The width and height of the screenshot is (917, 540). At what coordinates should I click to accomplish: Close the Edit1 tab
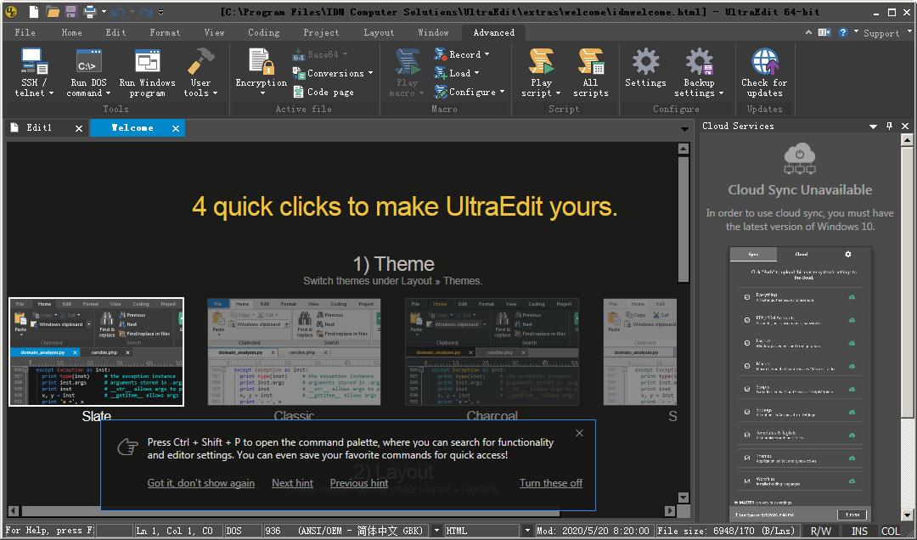click(79, 128)
